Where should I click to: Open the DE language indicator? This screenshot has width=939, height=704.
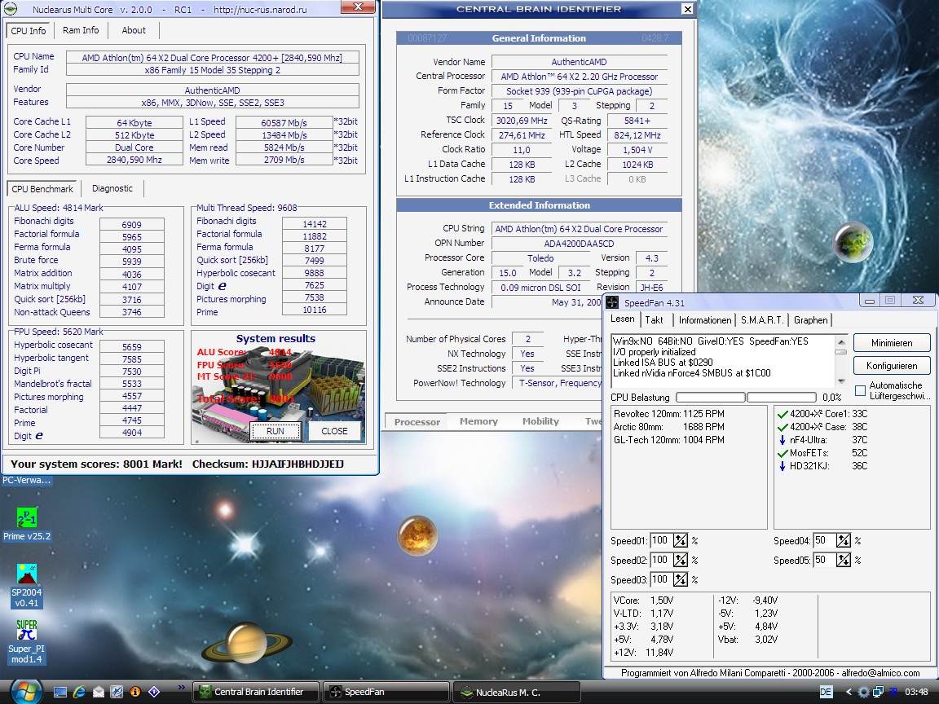coord(826,692)
